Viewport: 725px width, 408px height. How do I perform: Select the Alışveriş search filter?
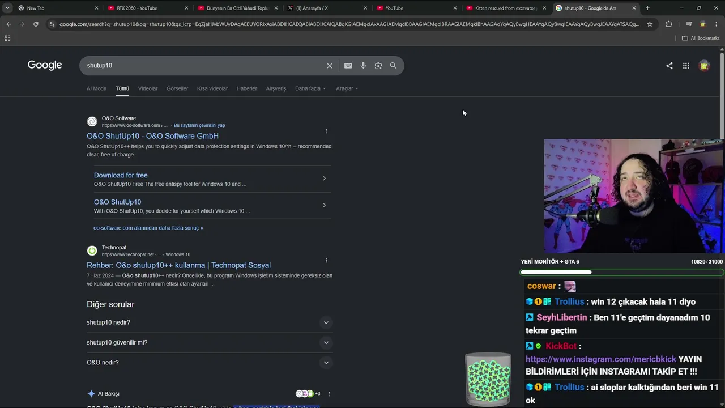pos(276,88)
